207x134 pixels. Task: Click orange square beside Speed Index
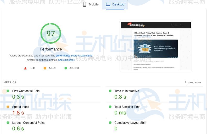(8, 107)
